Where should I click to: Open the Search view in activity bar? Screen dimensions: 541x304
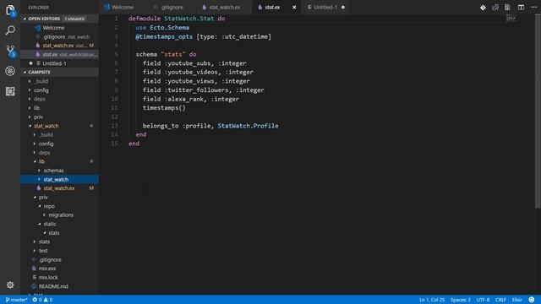point(10,30)
